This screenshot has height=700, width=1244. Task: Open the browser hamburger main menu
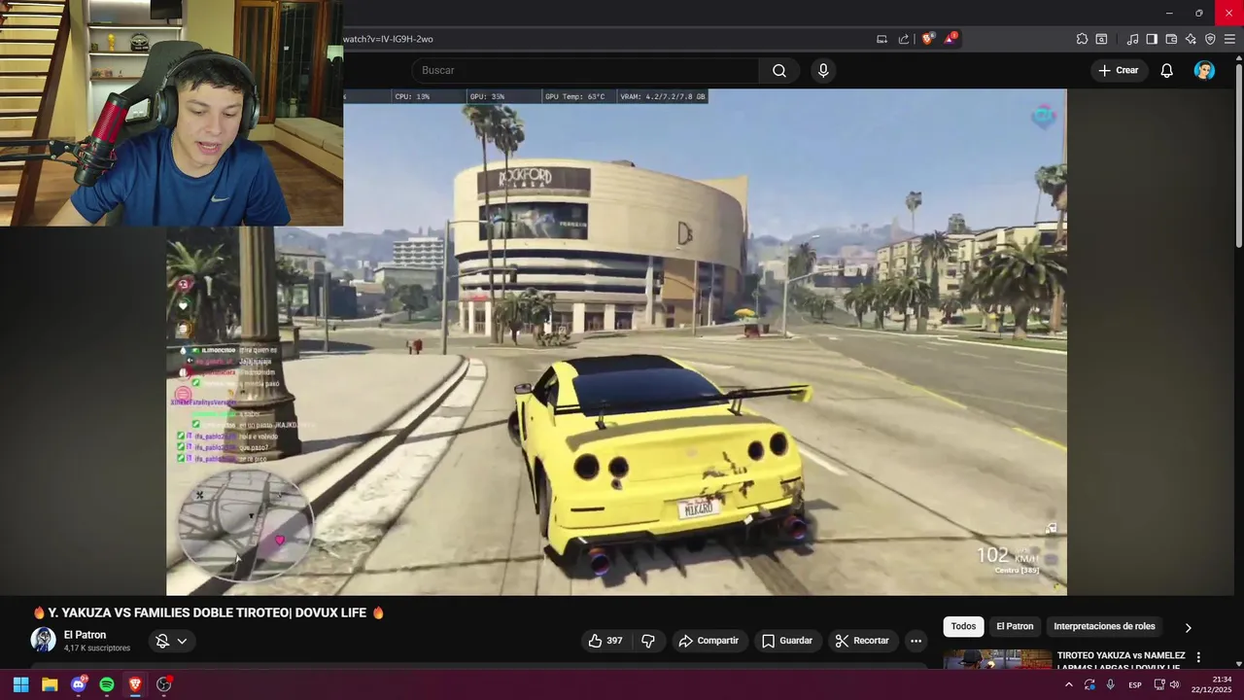[x=1229, y=39]
